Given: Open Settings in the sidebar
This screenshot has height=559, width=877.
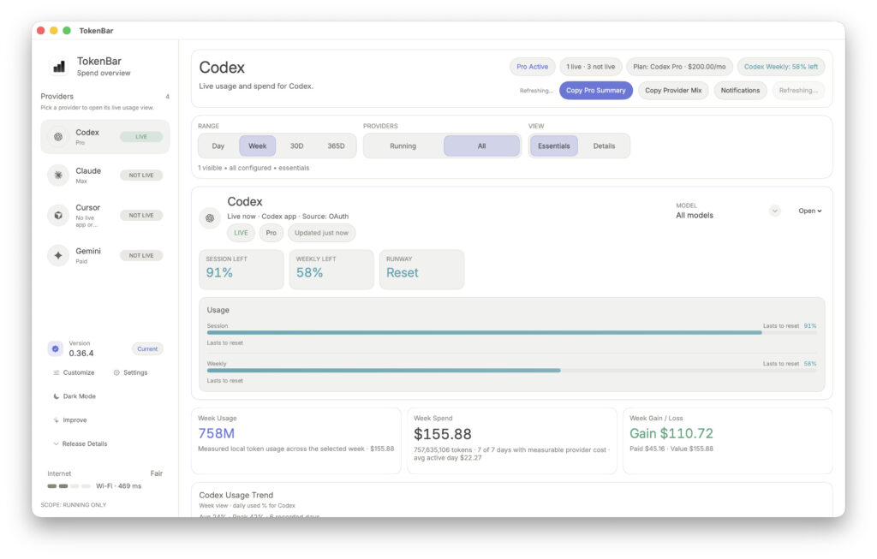Looking at the screenshot, I should [x=130, y=373].
